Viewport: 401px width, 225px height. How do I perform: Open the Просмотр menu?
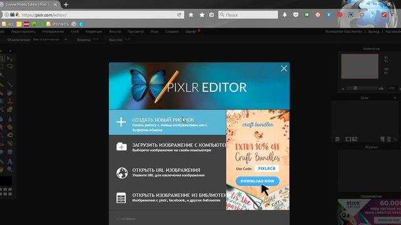(135, 32)
